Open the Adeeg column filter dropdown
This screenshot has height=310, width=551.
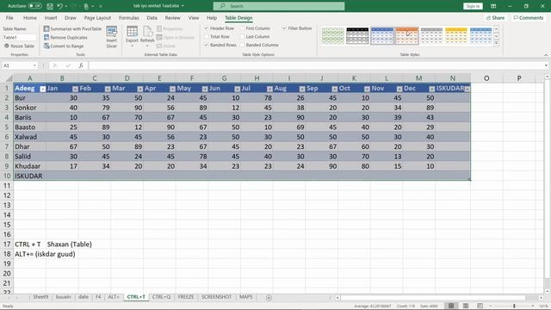coord(42,89)
